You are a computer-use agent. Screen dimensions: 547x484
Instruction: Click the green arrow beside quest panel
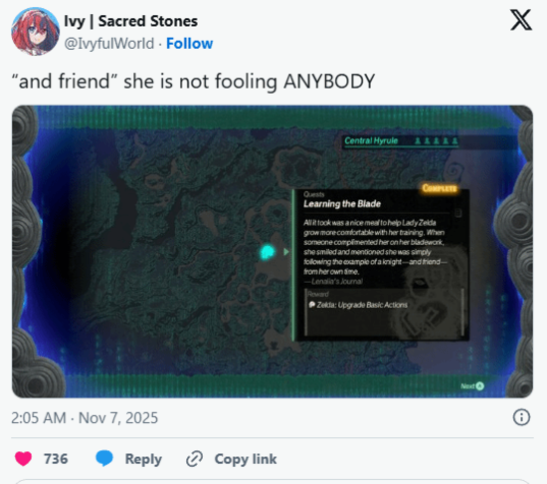(286, 252)
